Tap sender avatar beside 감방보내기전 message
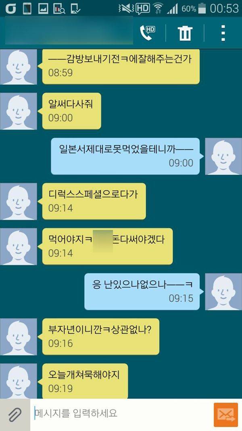This screenshot has width=242, height=431. pos(19,67)
